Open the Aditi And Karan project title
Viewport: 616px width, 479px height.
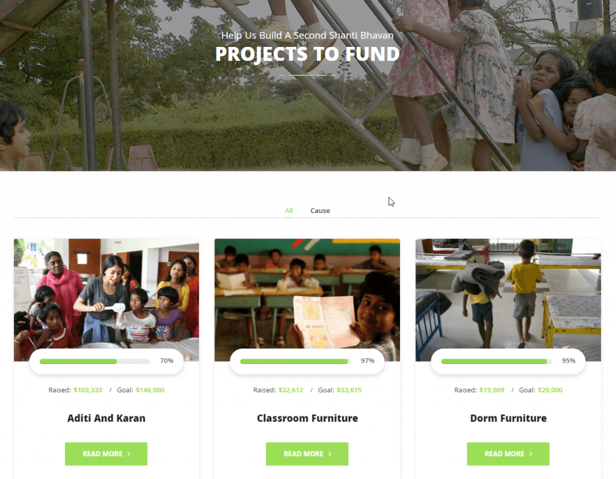(x=106, y=418)
